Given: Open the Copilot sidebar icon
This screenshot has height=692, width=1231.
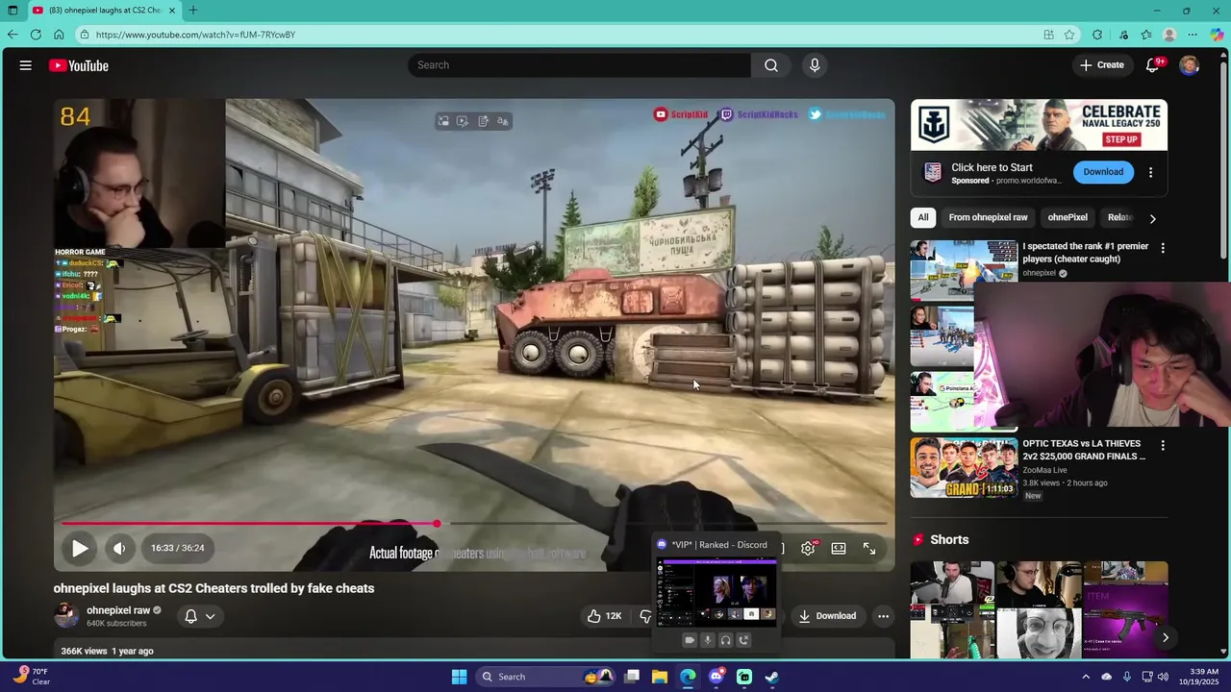Looking at the screenshot, I should [x=1217, y=35].
